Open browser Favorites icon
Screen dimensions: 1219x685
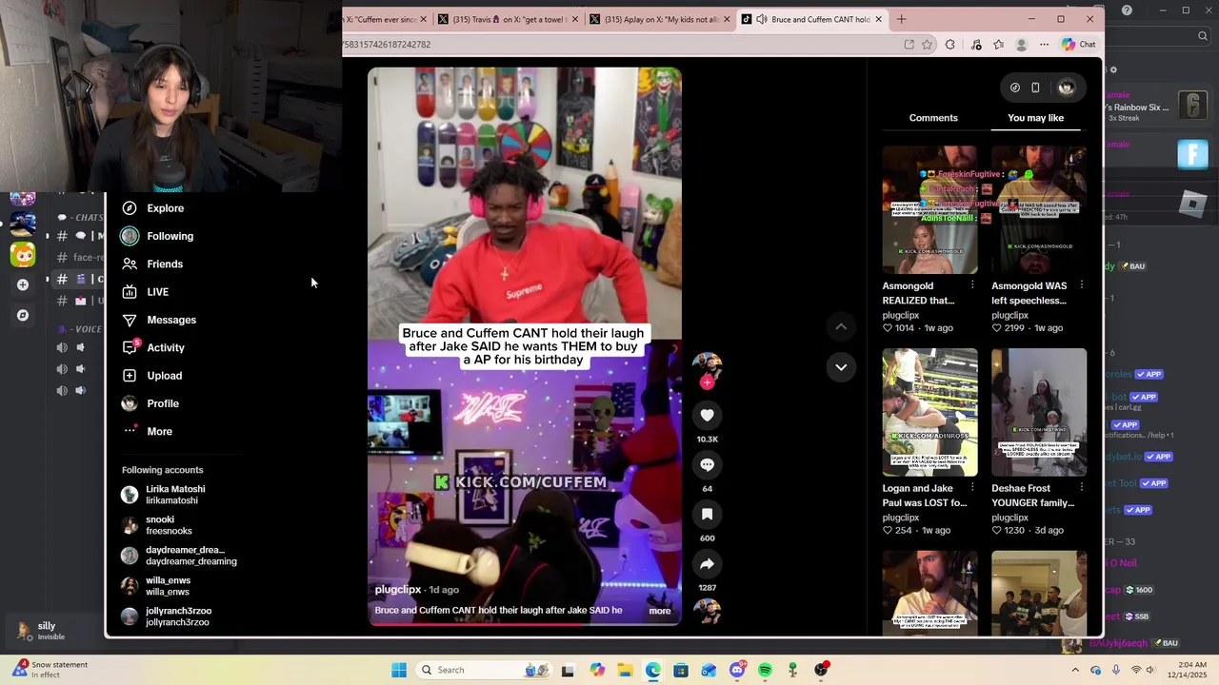(x=998, y=45)
